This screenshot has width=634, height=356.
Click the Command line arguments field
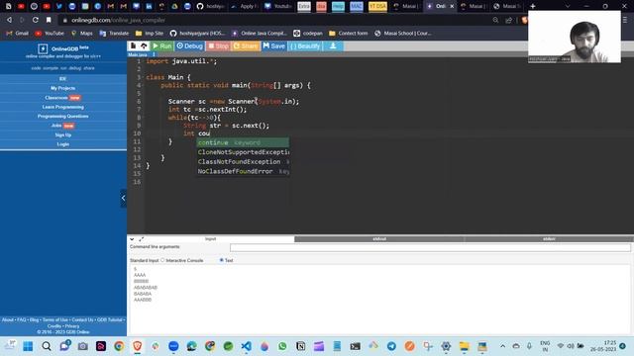[430, 247]
